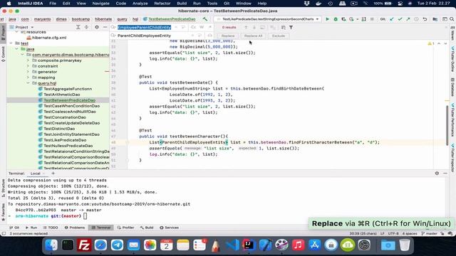Run the selected test configuration
The height and width of the screenshot is (256, 456).
click(x=327, y=19)
